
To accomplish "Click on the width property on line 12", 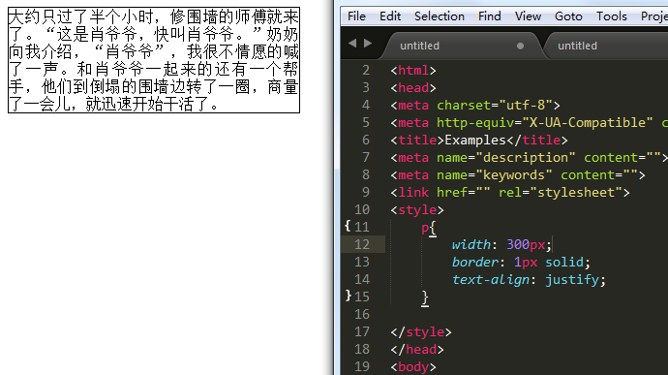I will 471,244.
